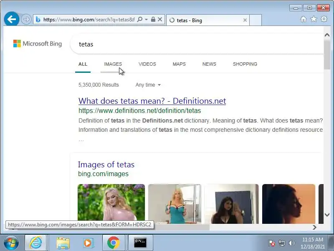Open the Command Prompt taskbar icon
This screenshot has width=334, height=251.
coord(140,243)
